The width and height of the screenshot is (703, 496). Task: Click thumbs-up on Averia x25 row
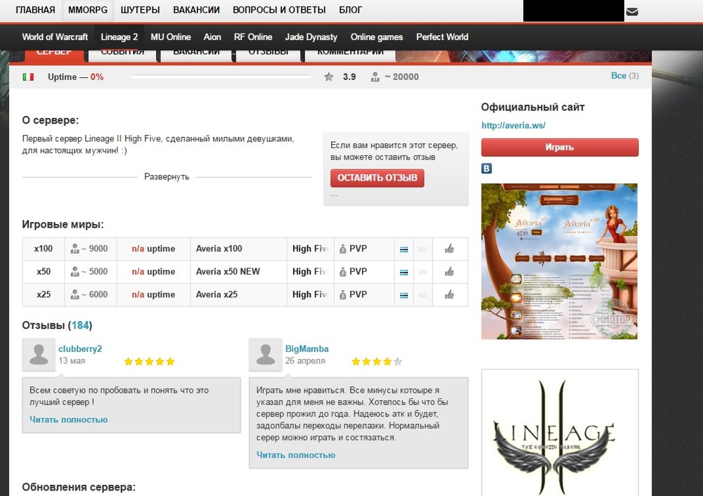449,295
